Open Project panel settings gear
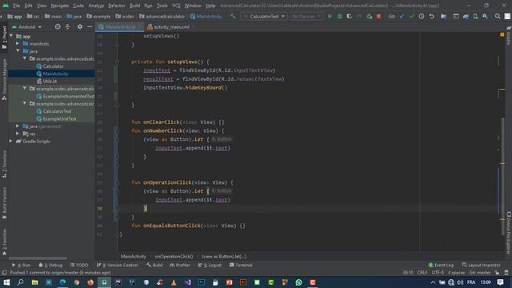This screenshot has width=512, height=288. pyautogui.click(x=80, y=26)
